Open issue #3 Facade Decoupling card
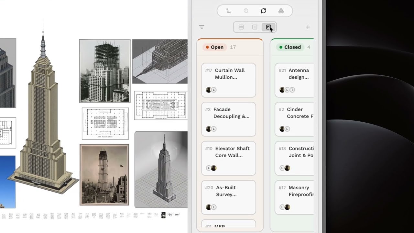The height and width of the screenshot is (233, 414). (228, 119)
